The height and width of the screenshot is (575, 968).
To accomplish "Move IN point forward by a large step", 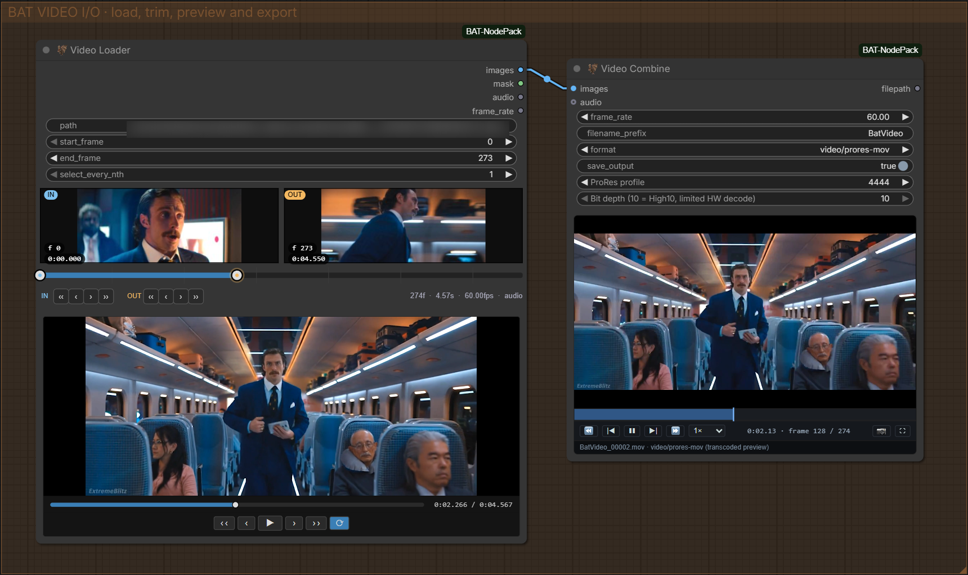I will pos(106,297).
